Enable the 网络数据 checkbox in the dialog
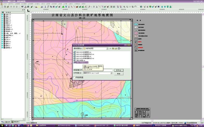 [75, 77]
